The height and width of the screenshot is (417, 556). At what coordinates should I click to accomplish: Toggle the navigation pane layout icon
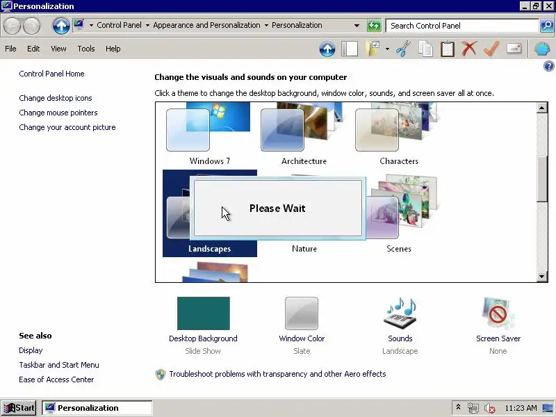click(x=350, y=49)
